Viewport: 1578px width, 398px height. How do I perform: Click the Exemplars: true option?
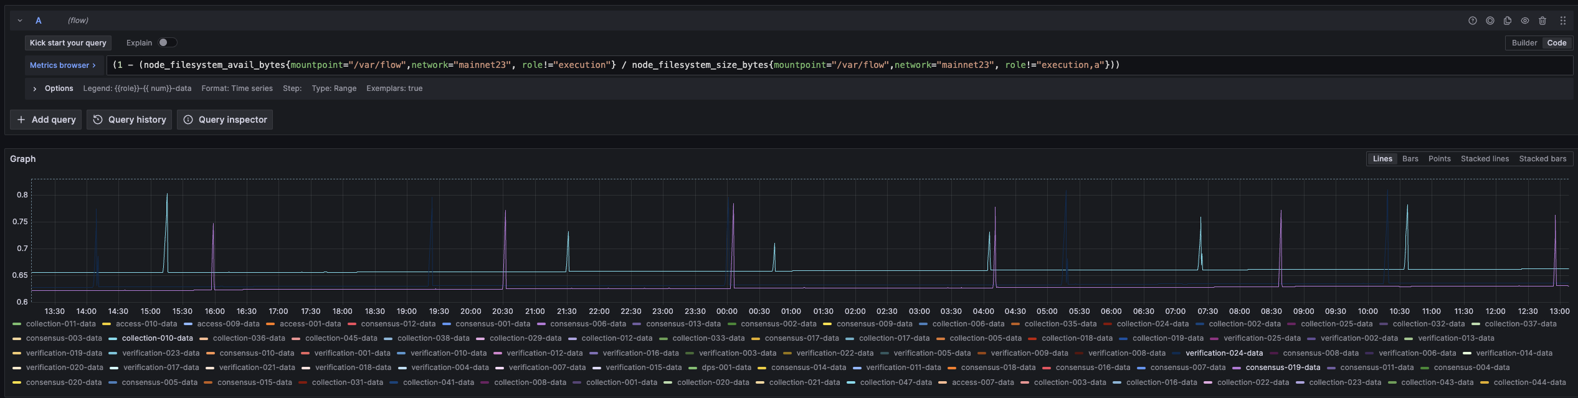[394, 88]
